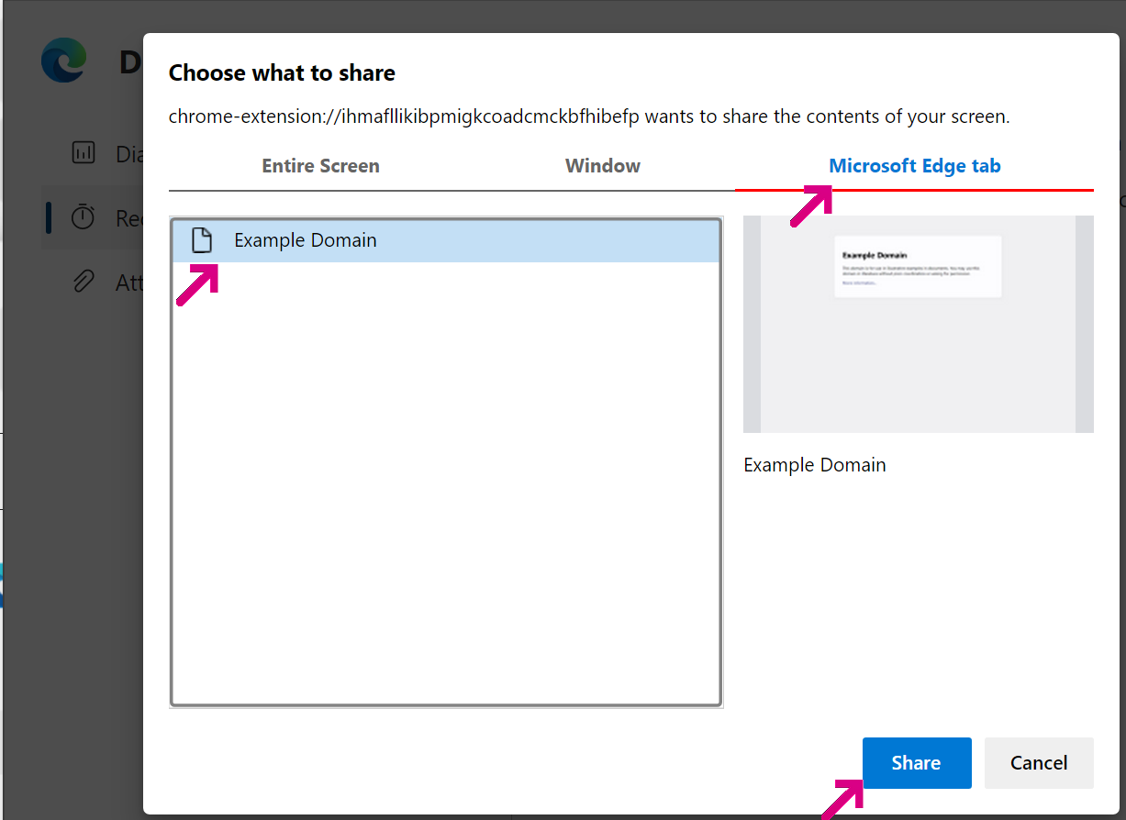Click the 'Choose what to share' heading
This screenshot has height=820, width=1126.
tap(282, 72)
